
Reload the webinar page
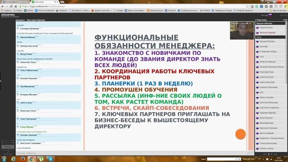11,6
